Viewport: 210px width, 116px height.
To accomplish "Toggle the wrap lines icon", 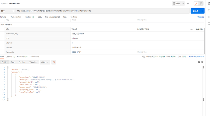I will coord(54,62).
